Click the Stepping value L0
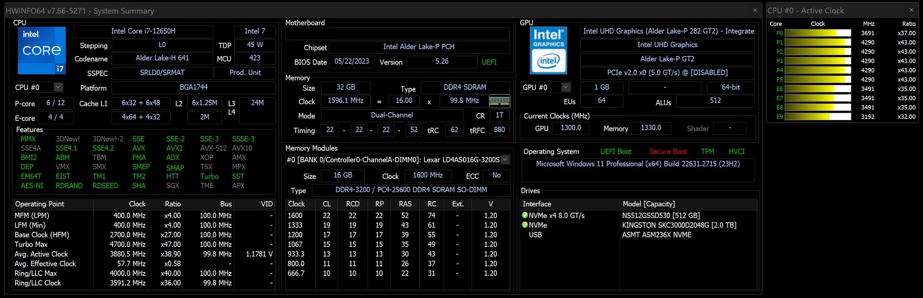923x298 pixels. point(162,45)
